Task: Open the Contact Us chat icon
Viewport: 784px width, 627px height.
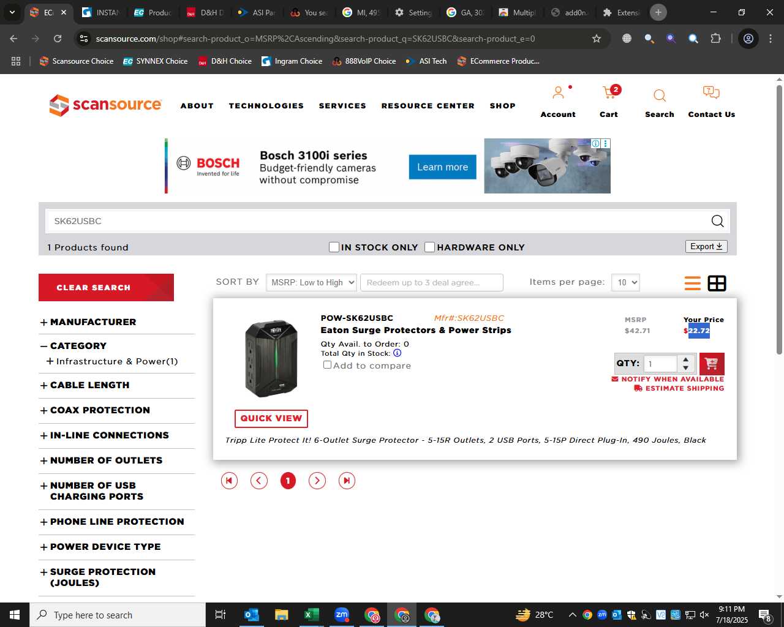Action: click(x=711, y=93)
